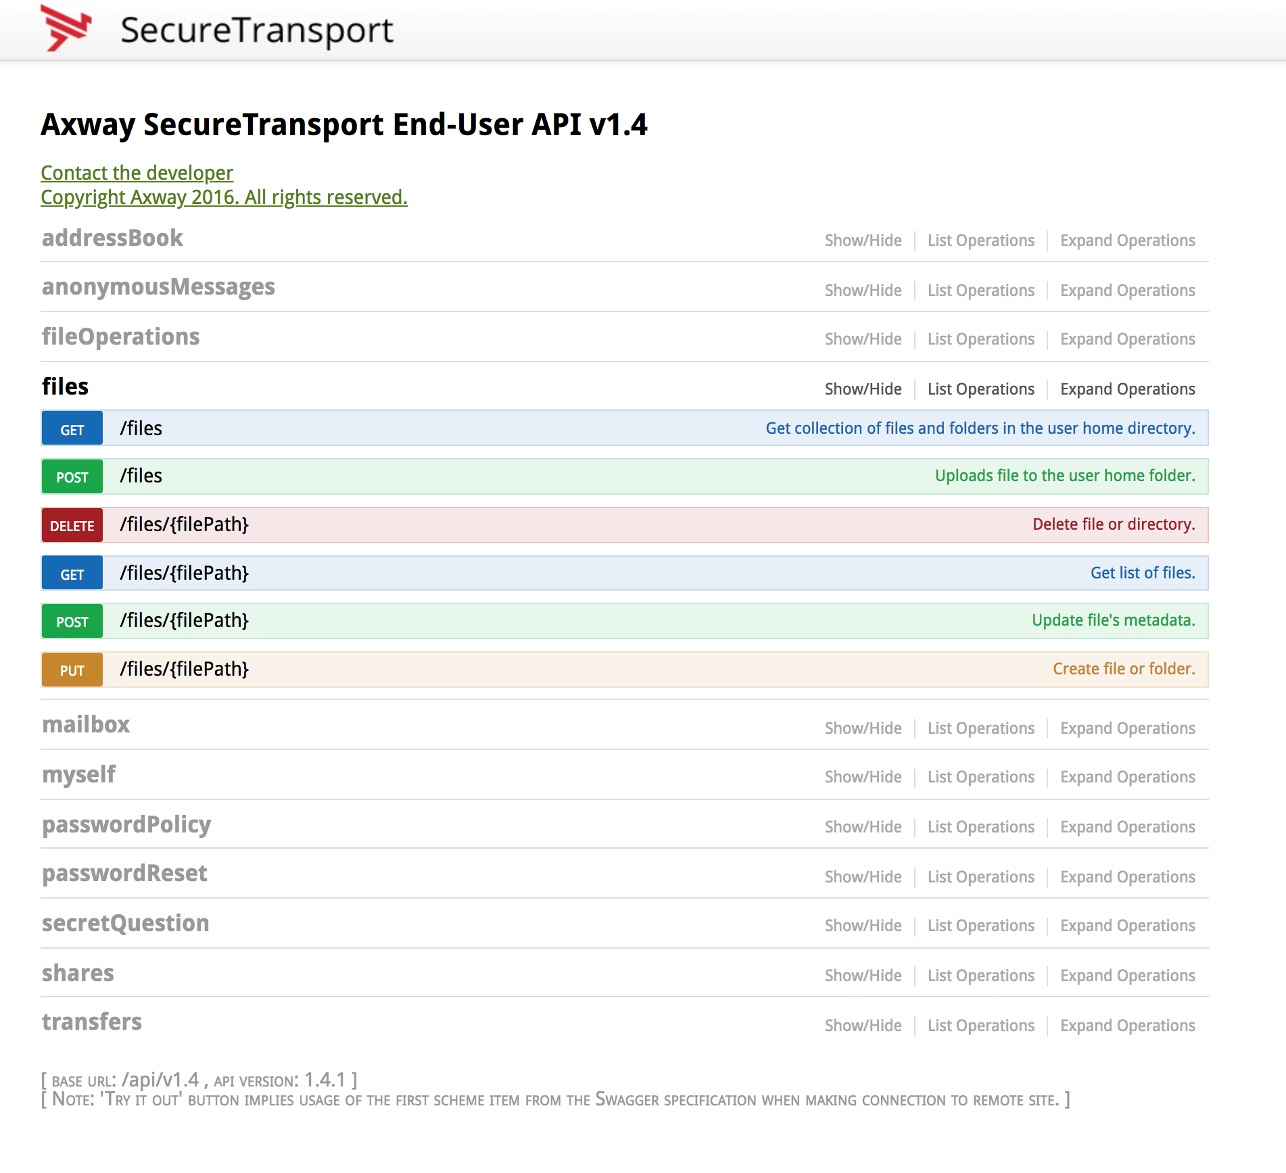Expand the transfers section heading
Image resolution: width=1286 pixels, height=1173 pixels.
point(91,1022)
